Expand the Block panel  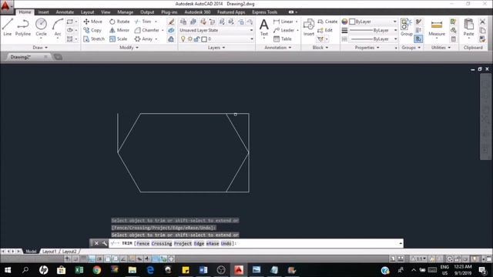320,48
